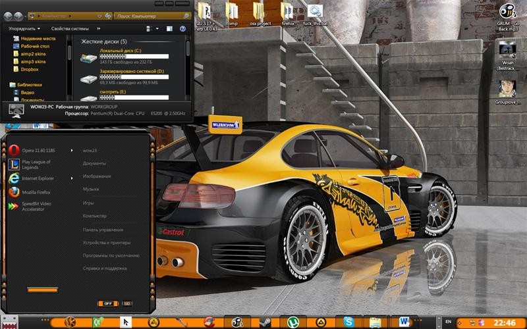
Task: Open the Steam taskbar icon
Action: click(265, 322)
